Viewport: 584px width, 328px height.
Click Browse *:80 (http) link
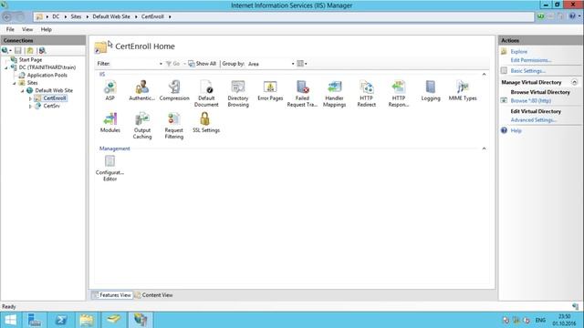(531, 101)
